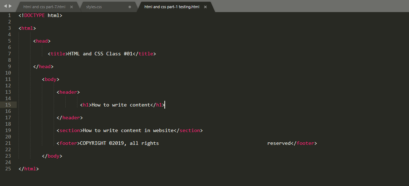Click the word 'reserved' on line 21

point(279,143)
